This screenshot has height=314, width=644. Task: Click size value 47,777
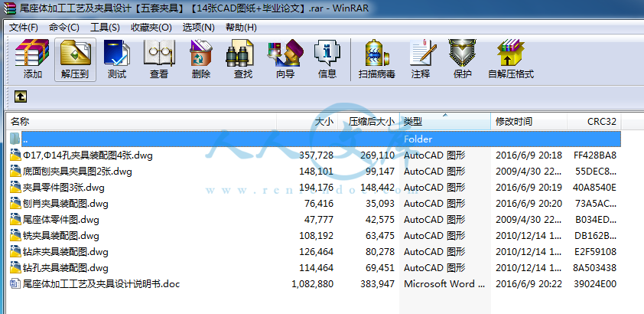(319, 220)
